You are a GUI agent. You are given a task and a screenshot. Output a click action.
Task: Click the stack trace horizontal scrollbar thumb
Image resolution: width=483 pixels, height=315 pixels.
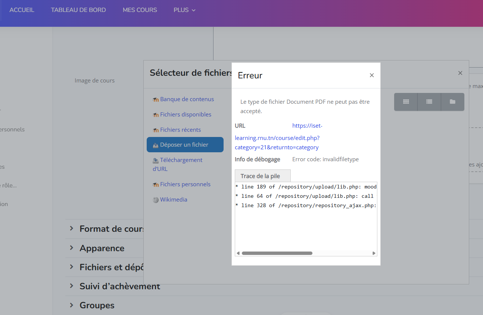coord(277,253)
